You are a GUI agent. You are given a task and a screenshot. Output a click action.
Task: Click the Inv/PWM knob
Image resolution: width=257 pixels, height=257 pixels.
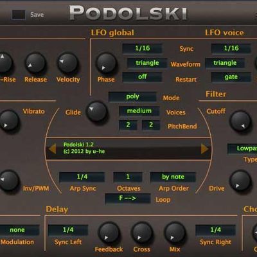pos(8,181)
